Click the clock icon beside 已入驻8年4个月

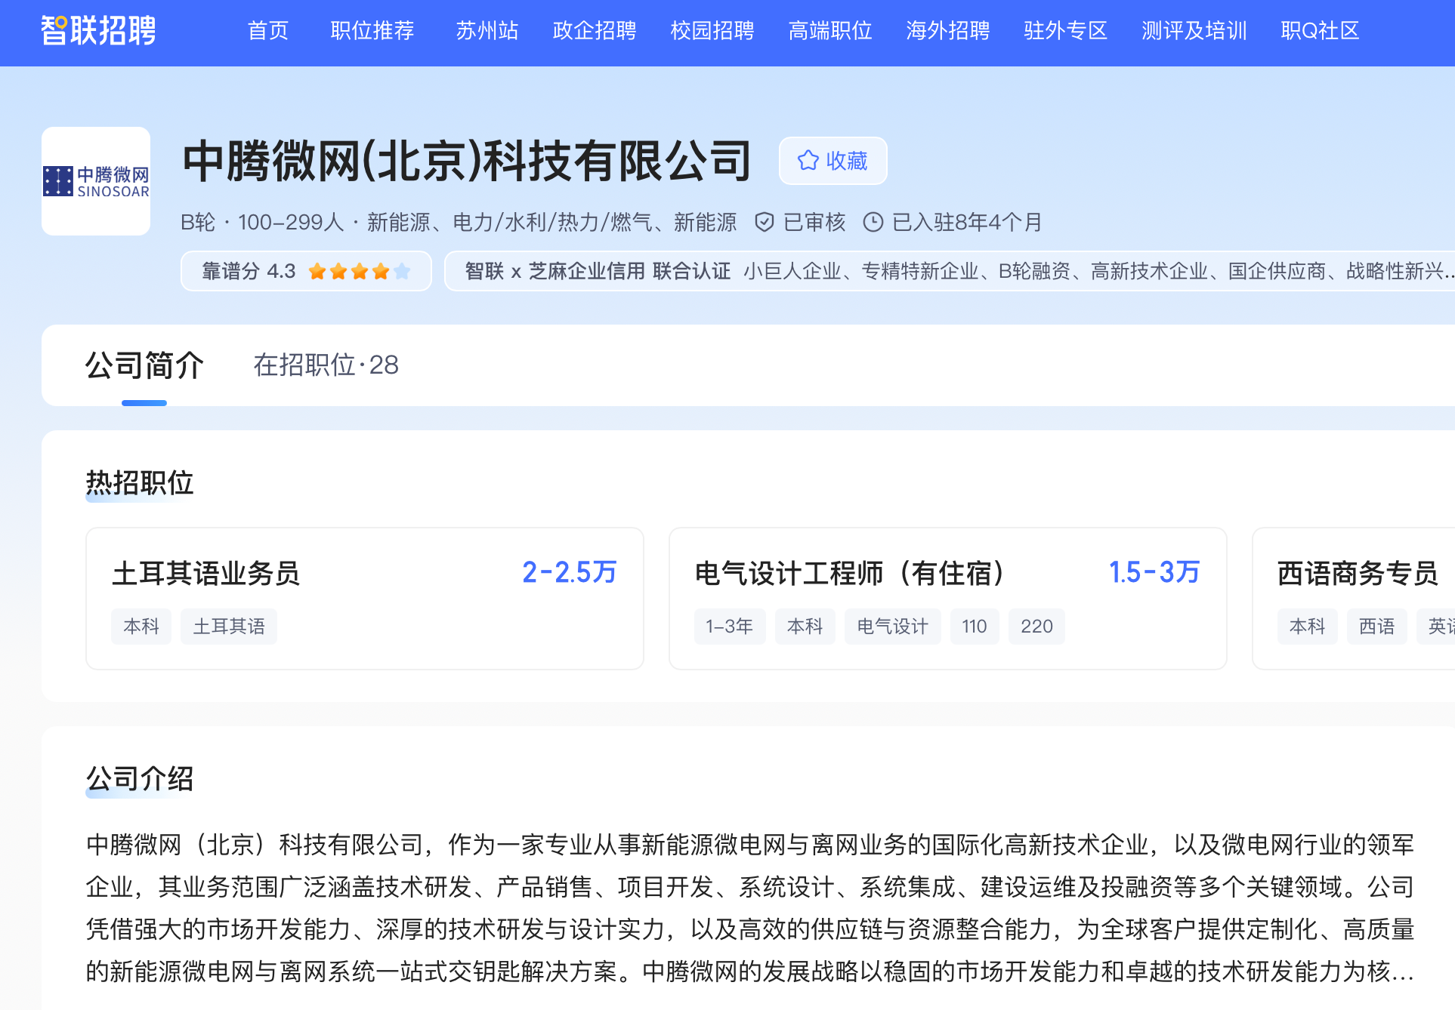[x=873, y=222]
